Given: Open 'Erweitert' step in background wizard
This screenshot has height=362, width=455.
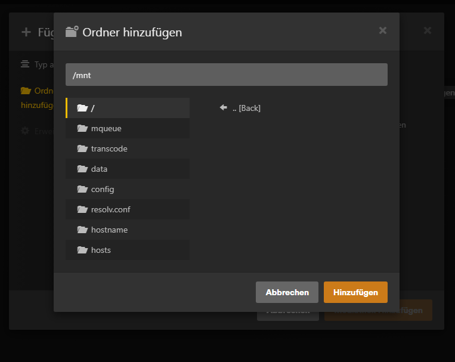Looking at the screenshot, I should [x=37, y=131].
